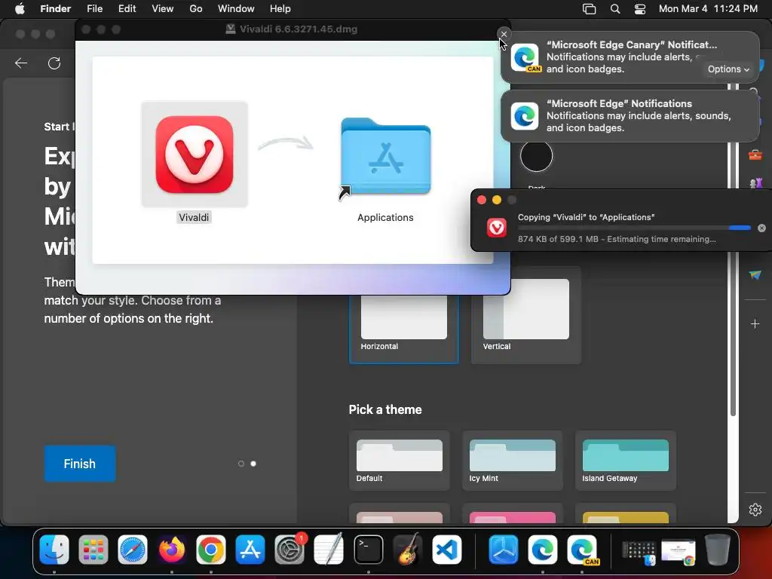Open Stage Manager menu bar icon
The width and height of the screenshot is (772, 579).
pos(589,9)
